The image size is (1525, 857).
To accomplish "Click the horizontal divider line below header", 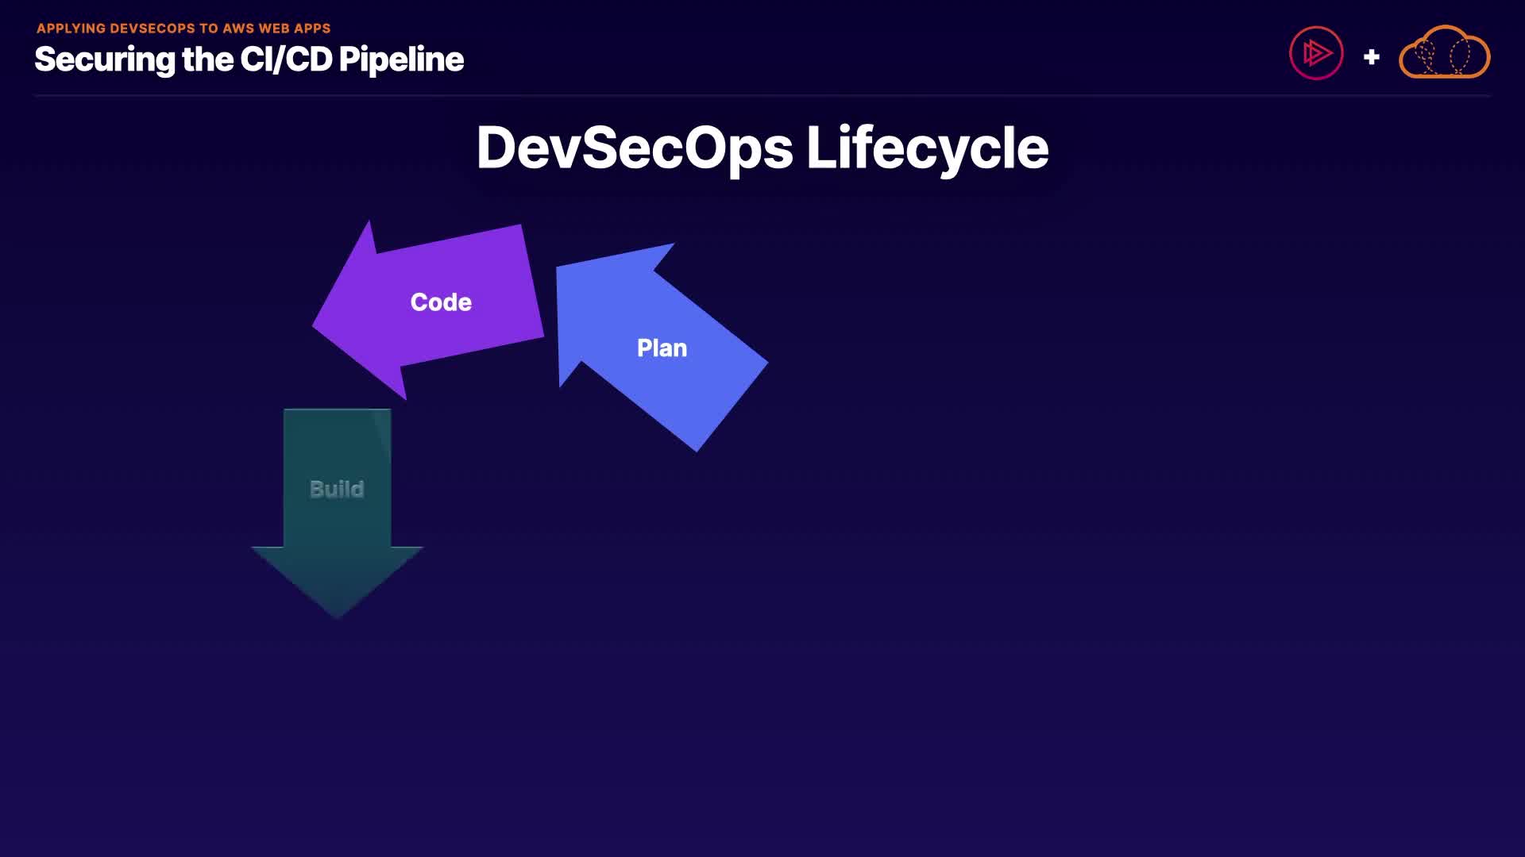I will click(762, 96).
